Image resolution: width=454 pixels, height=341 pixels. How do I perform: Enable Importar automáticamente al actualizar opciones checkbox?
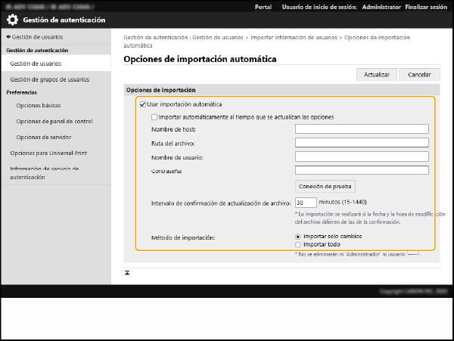(154, 117)
